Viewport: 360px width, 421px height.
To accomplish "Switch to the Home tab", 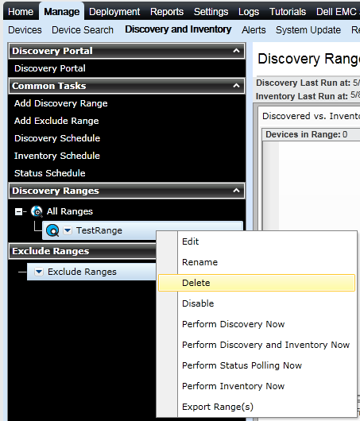I will pyautogui.click(x=21, y=12).
